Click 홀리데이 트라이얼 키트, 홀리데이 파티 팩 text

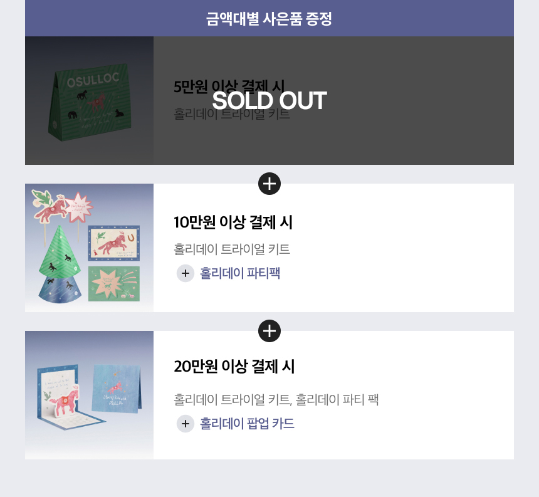point(276,399)
